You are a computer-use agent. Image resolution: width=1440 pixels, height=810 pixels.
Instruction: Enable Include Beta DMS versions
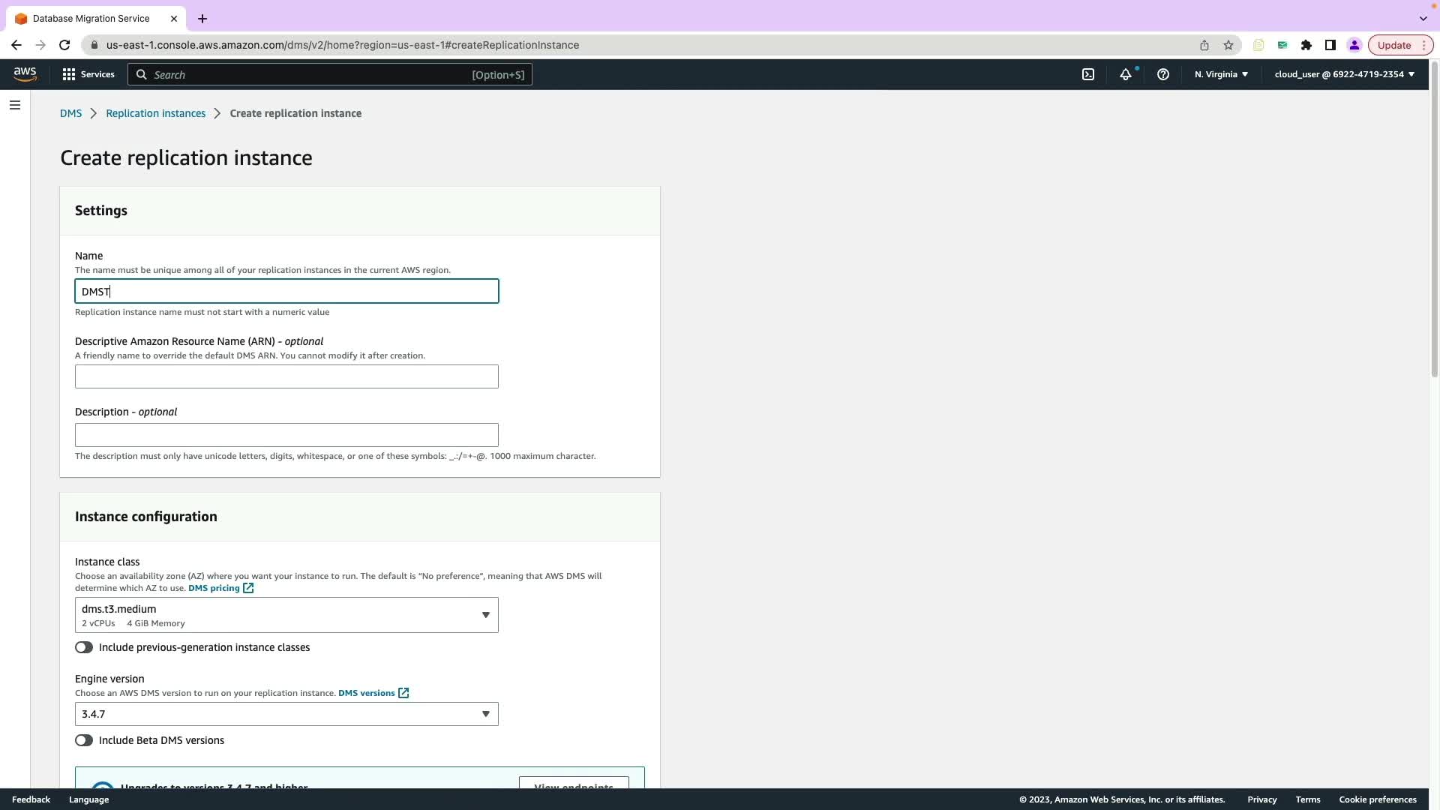[84, 740]
